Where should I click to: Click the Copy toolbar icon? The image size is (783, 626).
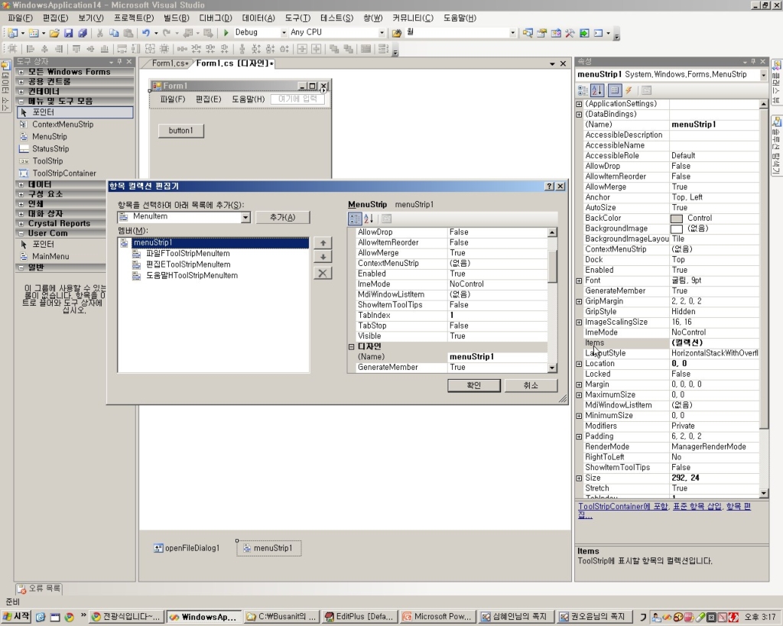click(114, 34)
